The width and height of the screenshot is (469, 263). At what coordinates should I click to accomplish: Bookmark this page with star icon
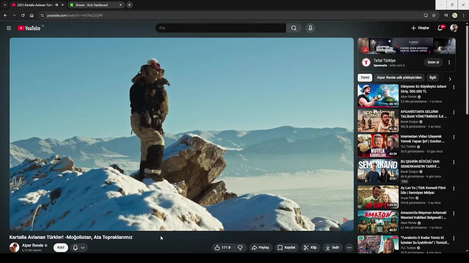tap(434, 15)
